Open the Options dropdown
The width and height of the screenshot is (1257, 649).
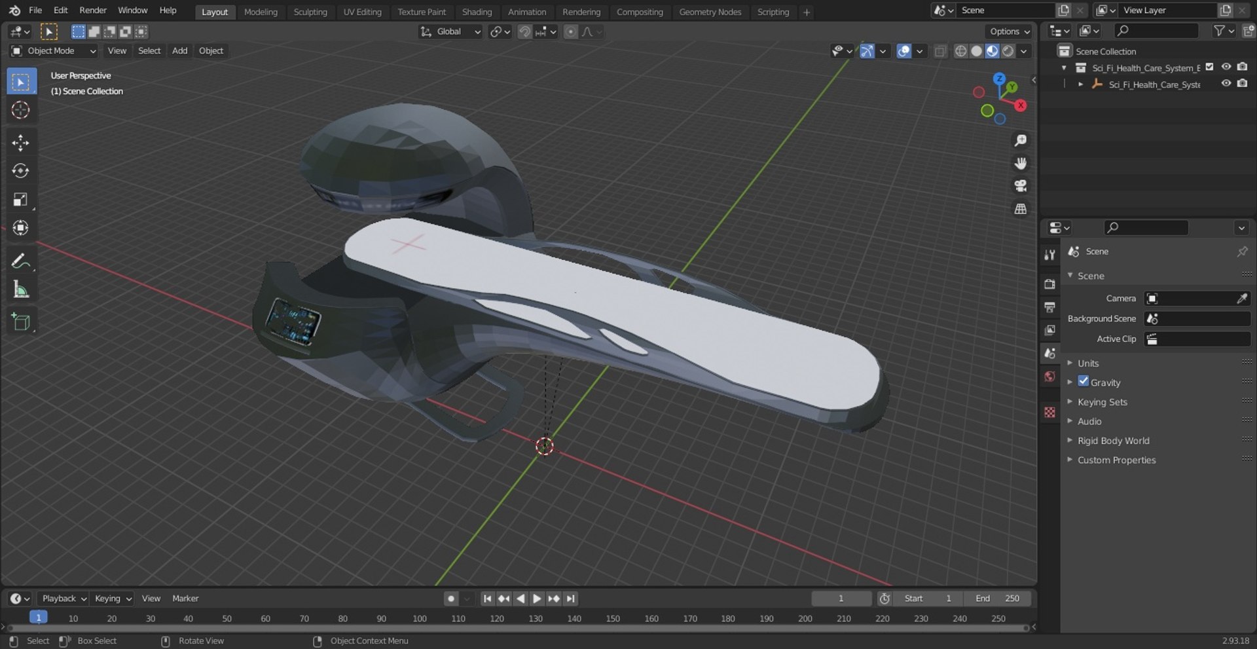1009,31
